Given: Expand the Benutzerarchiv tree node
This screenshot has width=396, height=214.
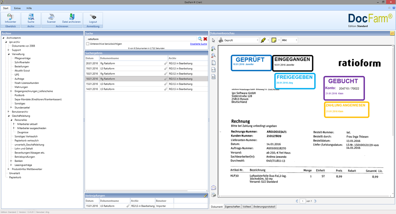Looking at the screenshot, I should 9,112.
